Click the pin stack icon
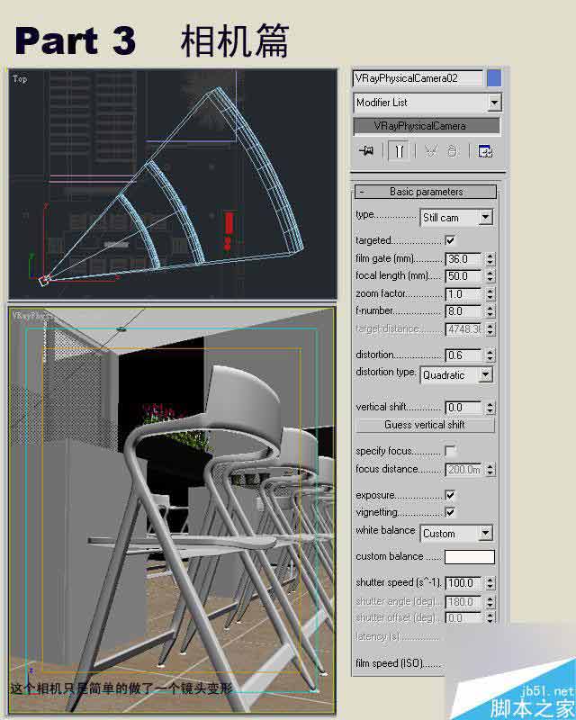The height and width of the screenshot is (720, 576). [x=366, y=150]
